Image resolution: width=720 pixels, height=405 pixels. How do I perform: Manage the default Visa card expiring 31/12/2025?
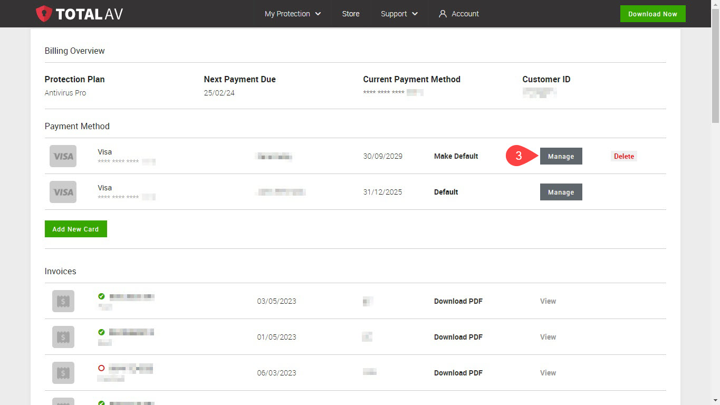click(561, 192)
